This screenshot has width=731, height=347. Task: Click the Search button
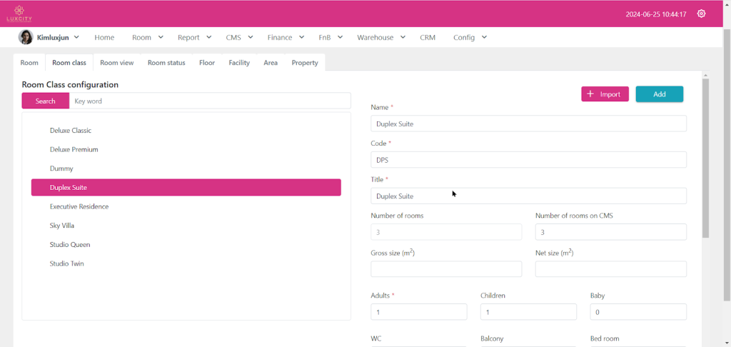pyautogui.click(x=45, y=101)
